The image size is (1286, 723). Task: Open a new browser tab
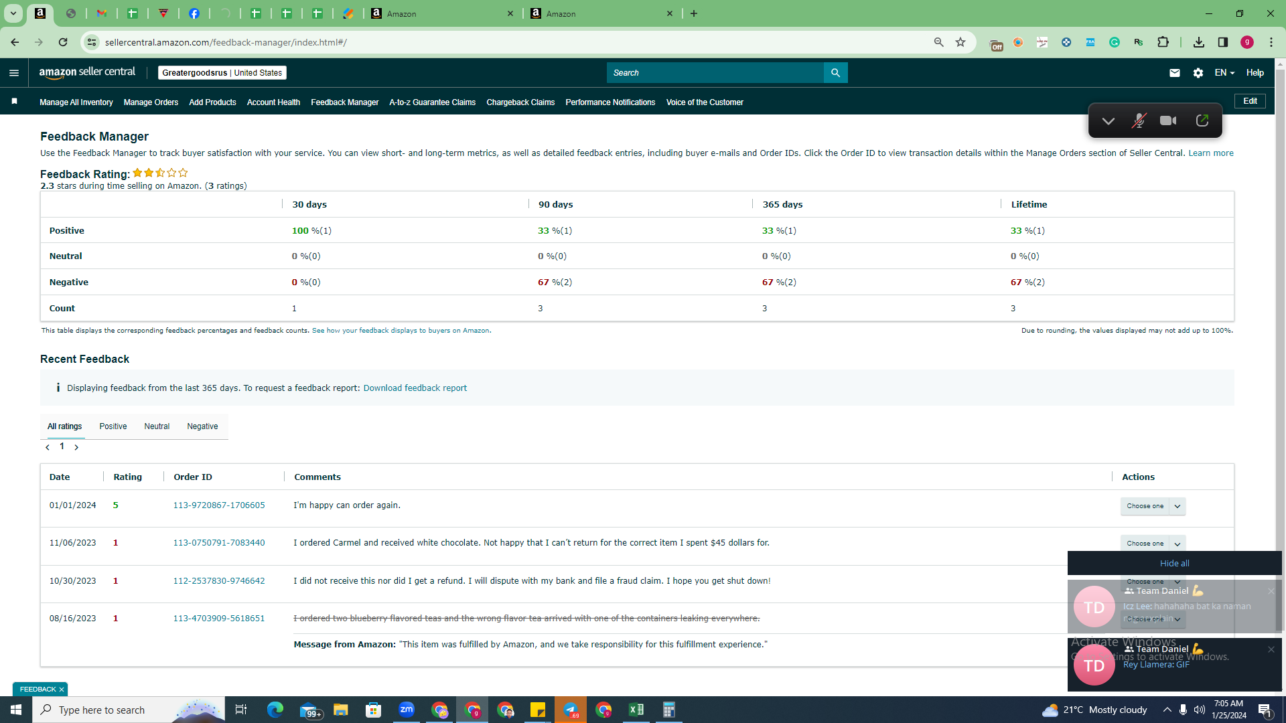coord(694,13)
